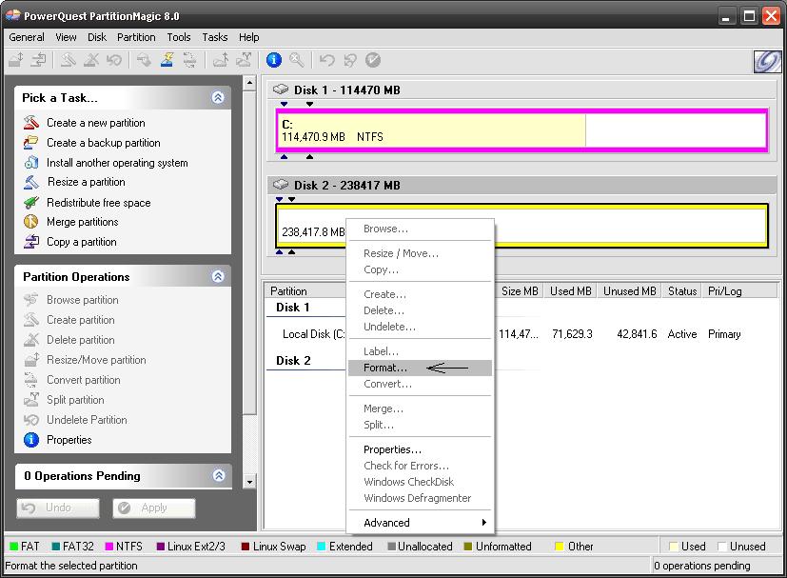Click the Delete partition toolbar icon
This screenshot has height=578, width=787.
(91, 60)
